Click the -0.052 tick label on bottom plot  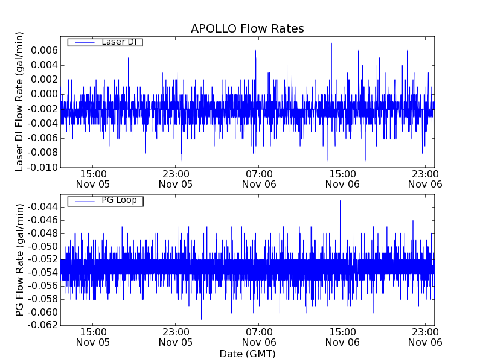42,259
